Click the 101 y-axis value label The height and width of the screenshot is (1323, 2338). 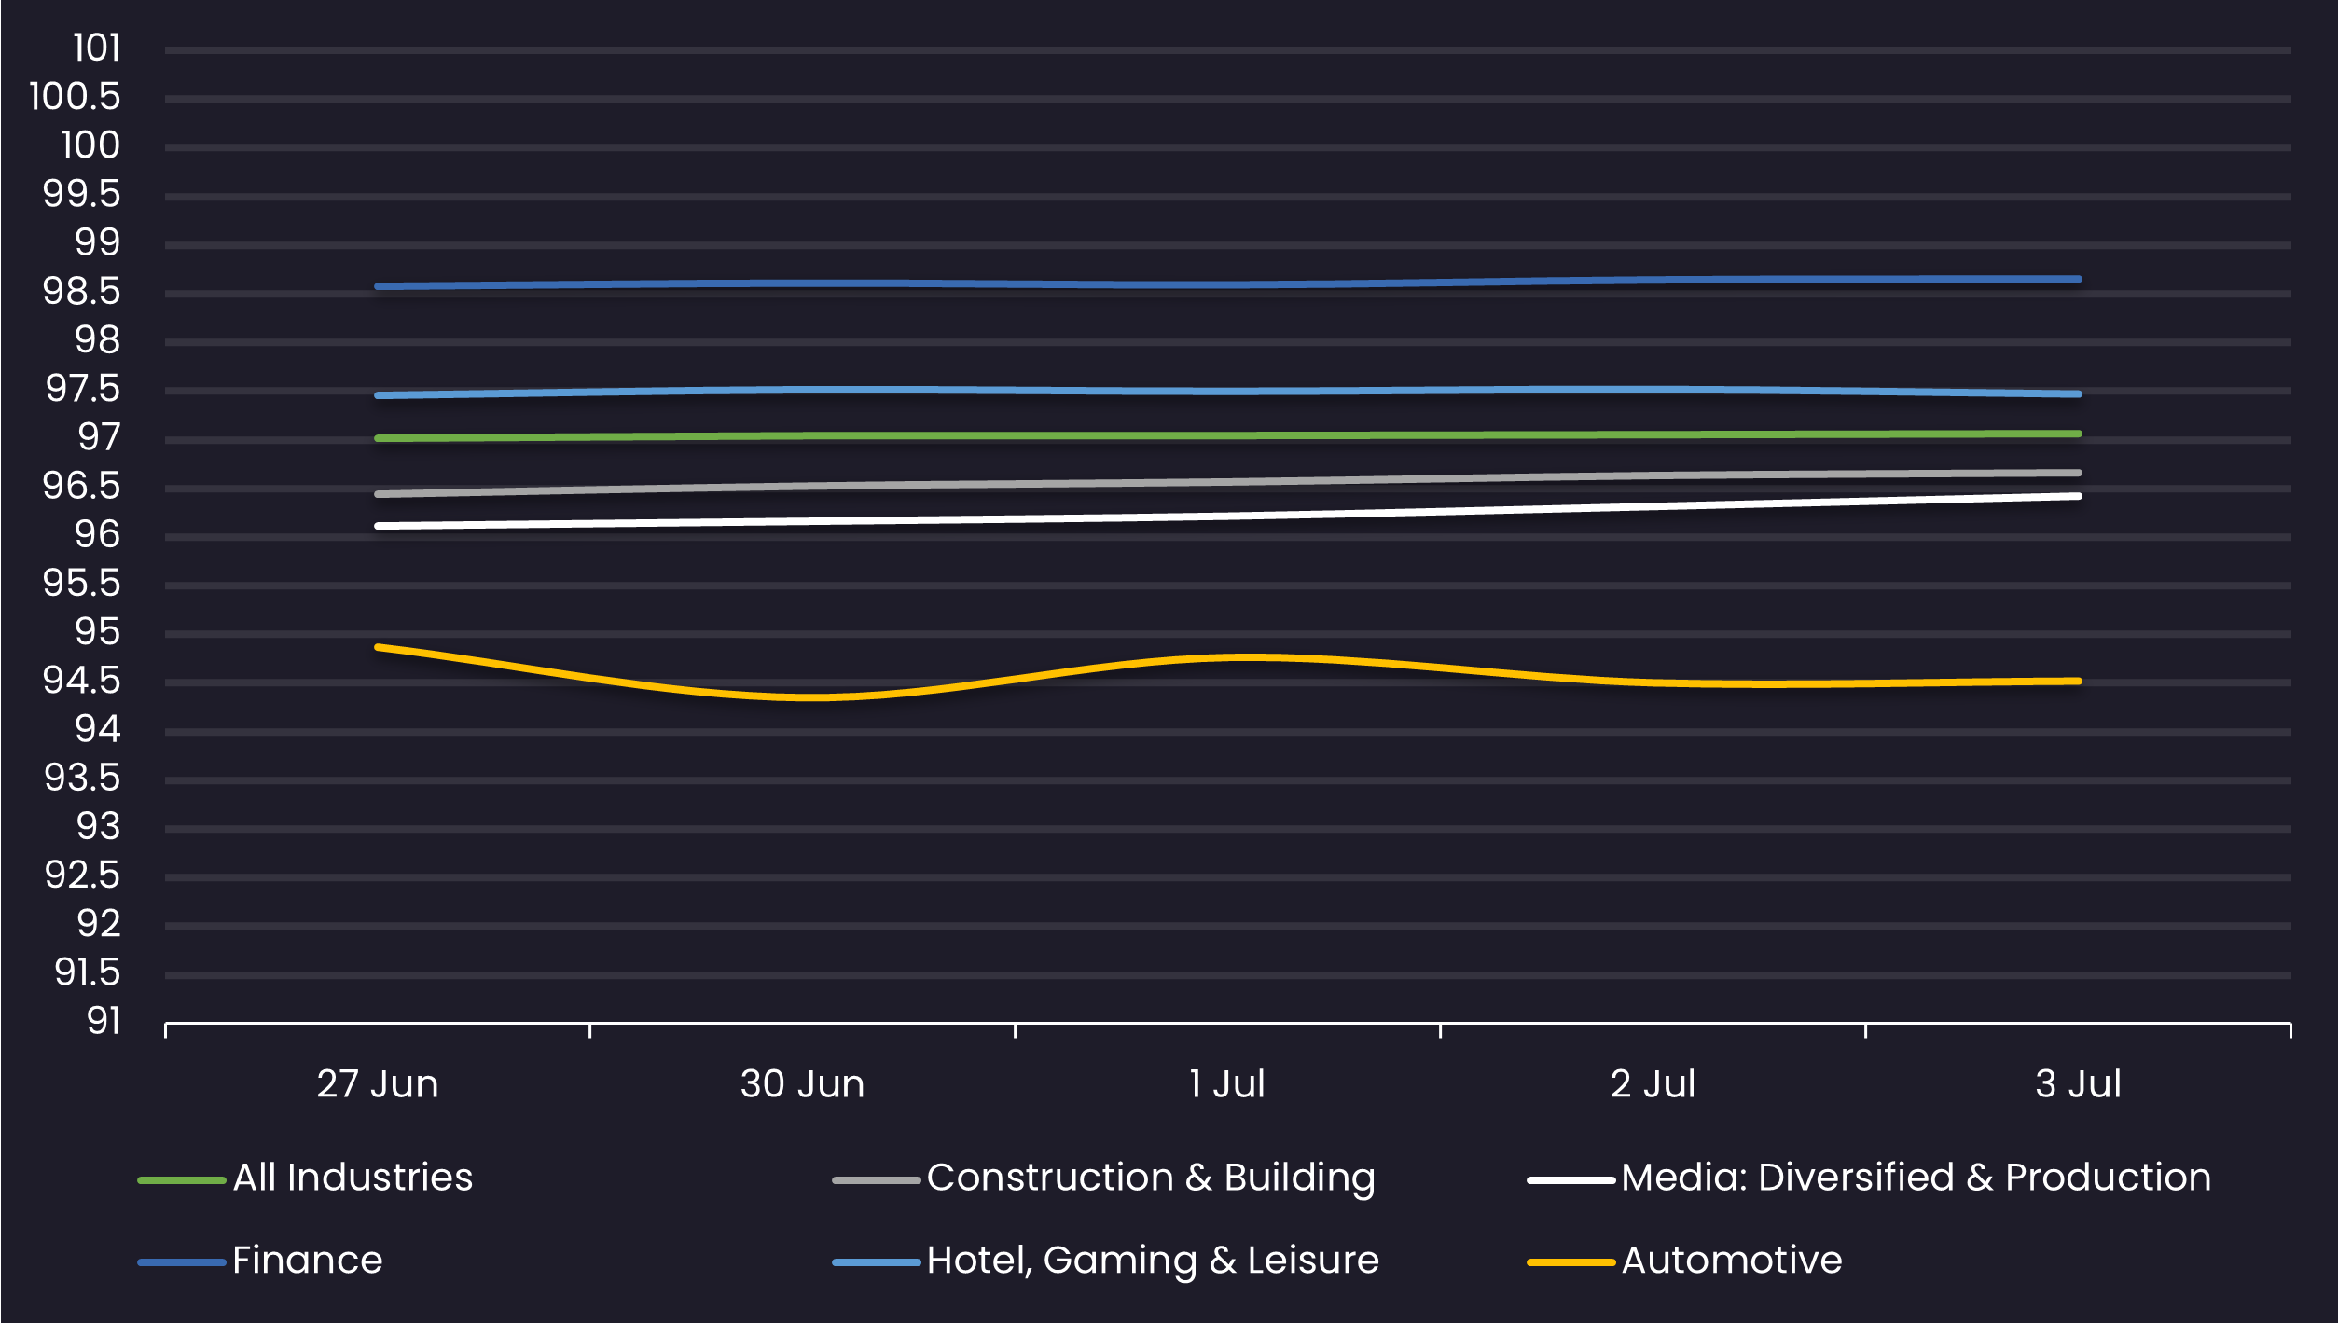[x=97, y=48]
